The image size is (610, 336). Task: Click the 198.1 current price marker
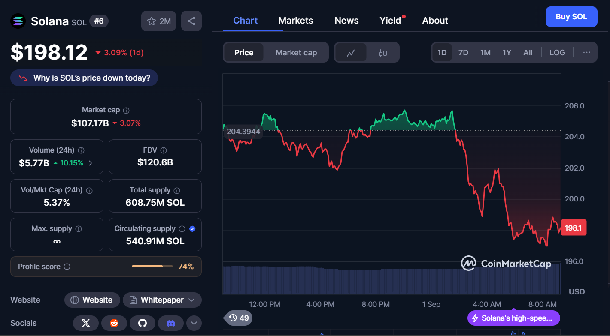point(574,228)
